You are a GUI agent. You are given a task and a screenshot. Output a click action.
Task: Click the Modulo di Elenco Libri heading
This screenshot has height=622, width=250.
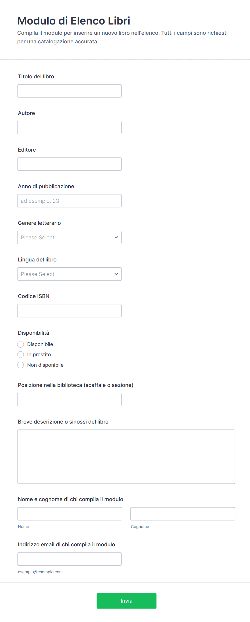[x=74, y=21]
